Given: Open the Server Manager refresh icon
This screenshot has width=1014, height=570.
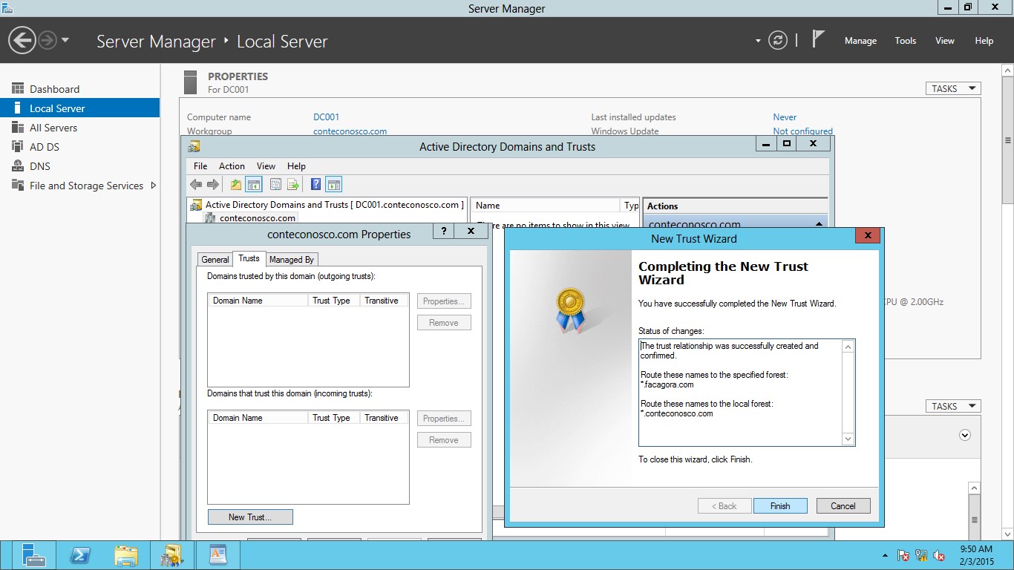Looking at the screenshot, I should coord(777,41).
